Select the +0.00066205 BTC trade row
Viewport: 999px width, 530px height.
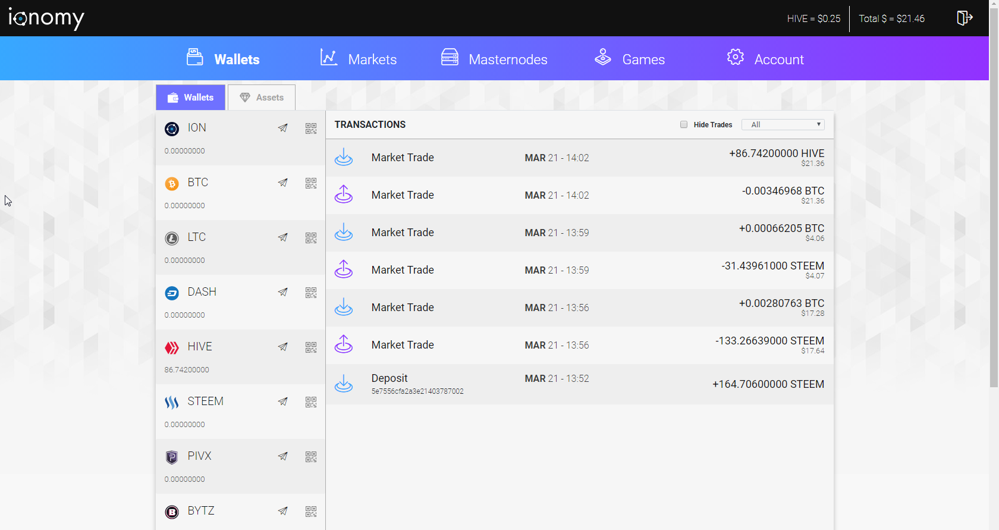(x=580, y=233)
